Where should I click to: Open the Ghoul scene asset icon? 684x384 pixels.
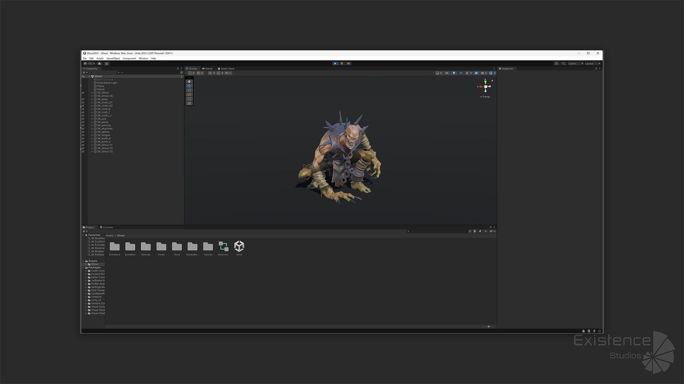pyautogui.click(x=239, y=248)
